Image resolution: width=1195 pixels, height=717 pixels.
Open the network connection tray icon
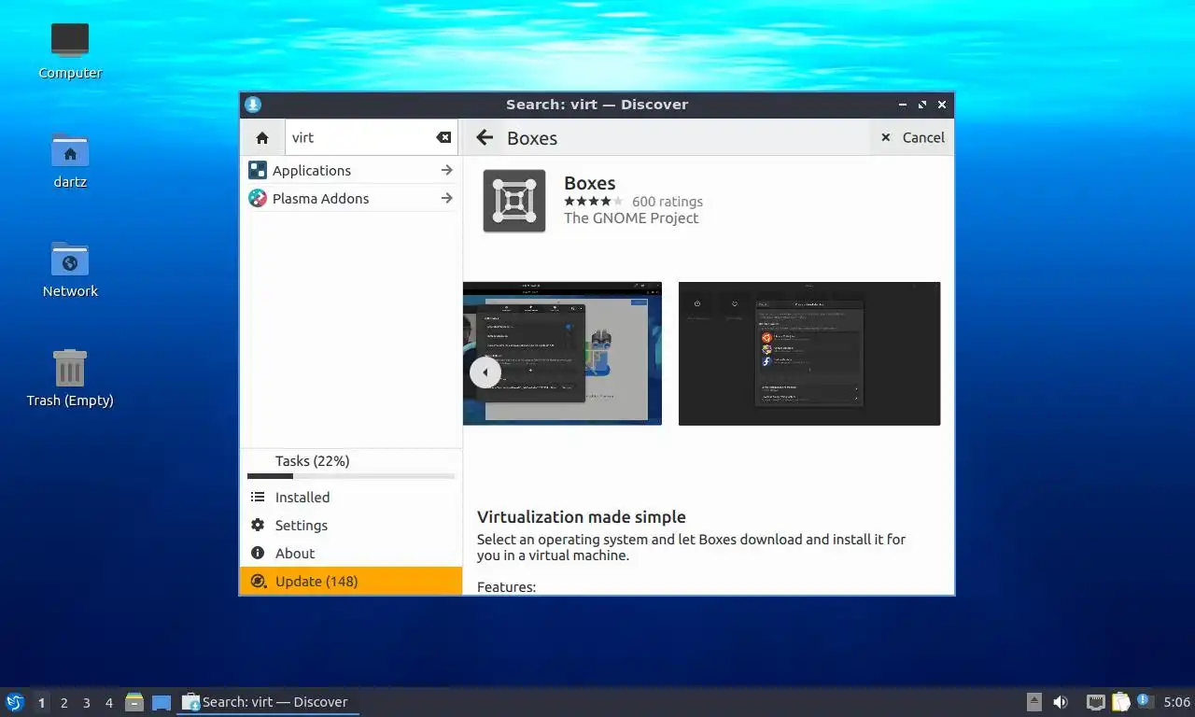pyautogui.click(x=1096, y=702)
